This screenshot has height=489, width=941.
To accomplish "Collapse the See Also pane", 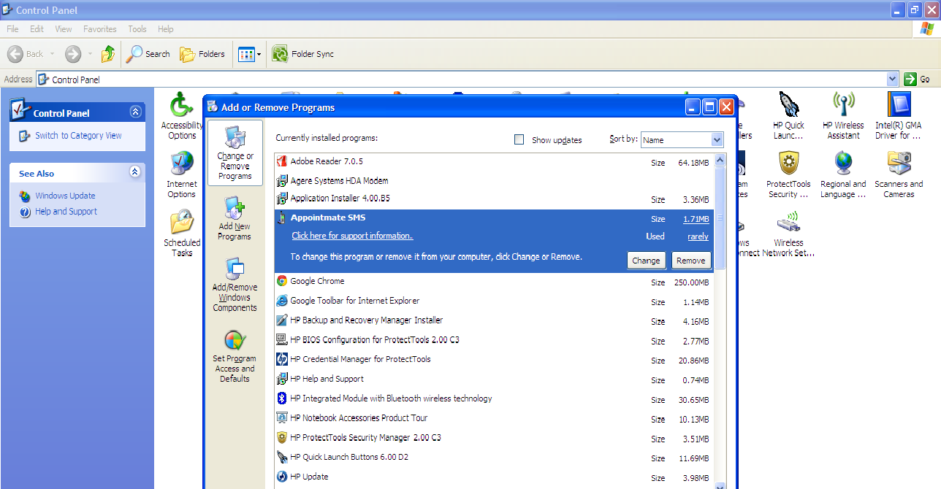I will coord(135,172).
